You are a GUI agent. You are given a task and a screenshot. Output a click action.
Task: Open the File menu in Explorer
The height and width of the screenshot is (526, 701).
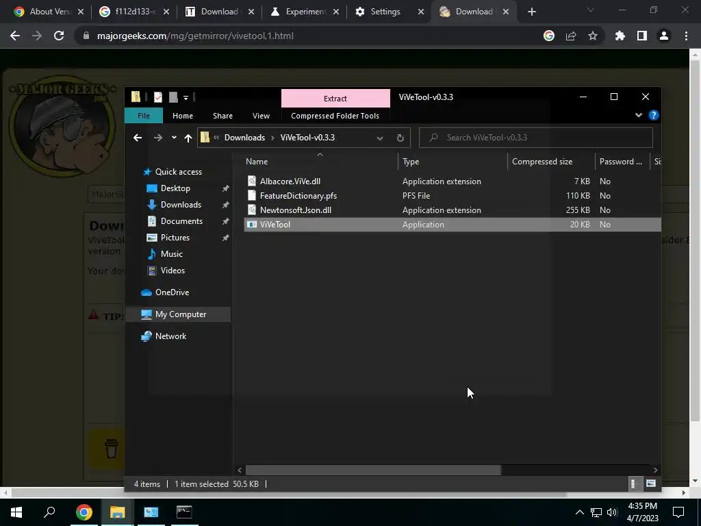144,115
